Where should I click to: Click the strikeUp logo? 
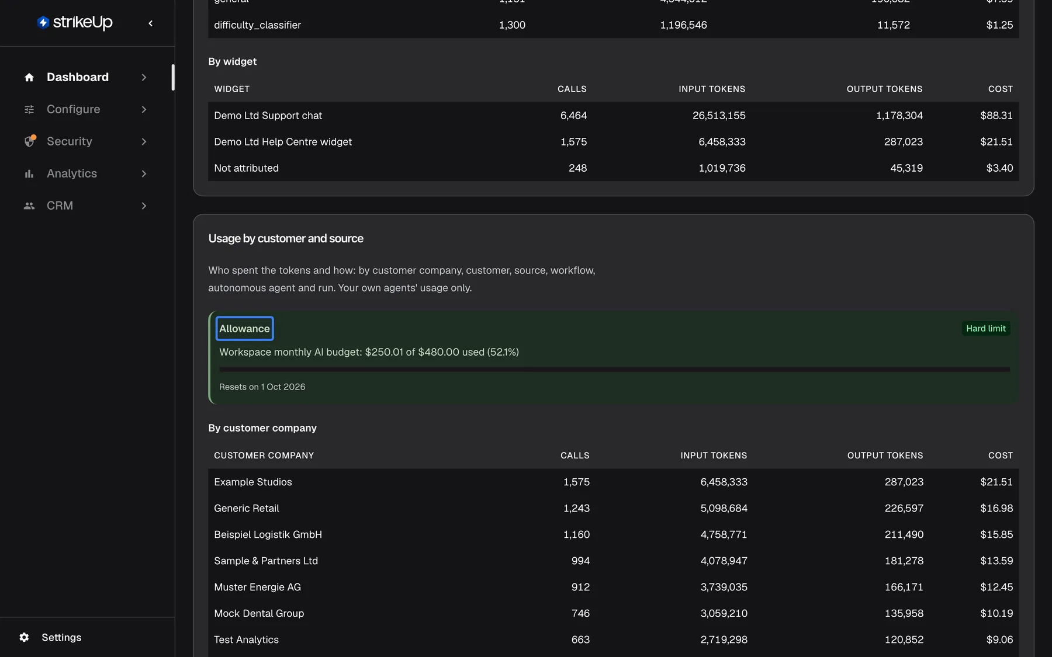coord(74,23)
